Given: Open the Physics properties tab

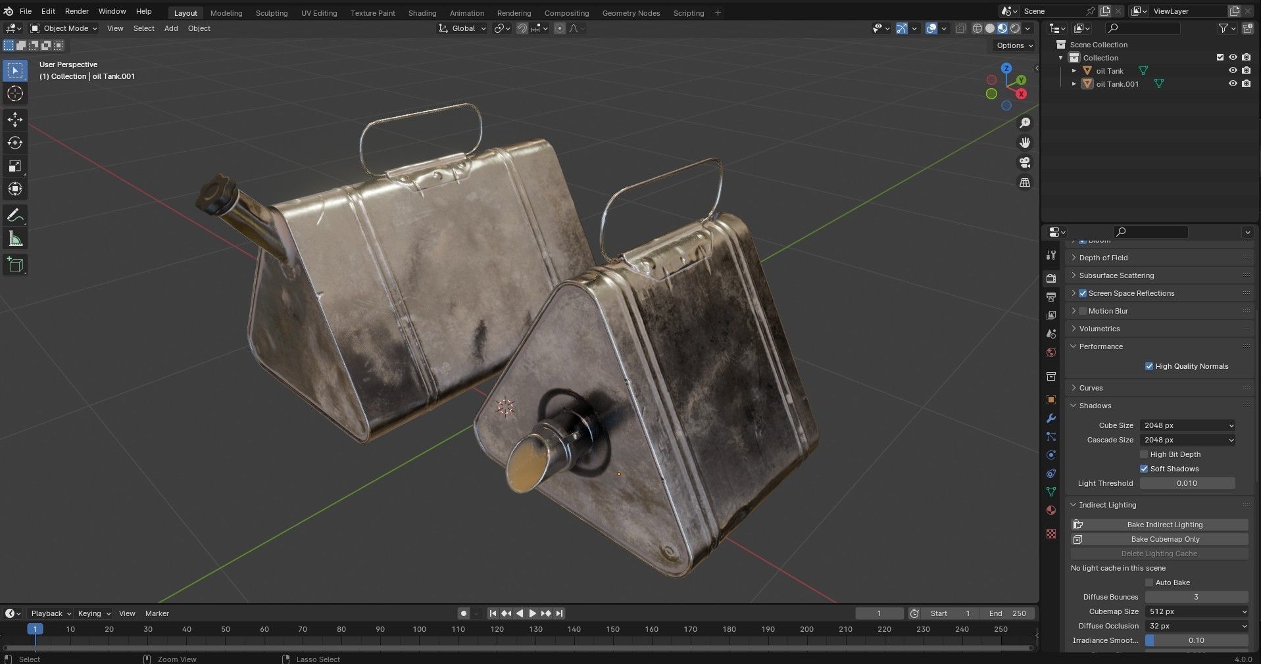Looking at the screenshot, I should coord(1051,455).
